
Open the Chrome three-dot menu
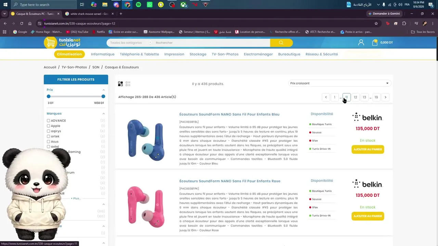point(433,24)
